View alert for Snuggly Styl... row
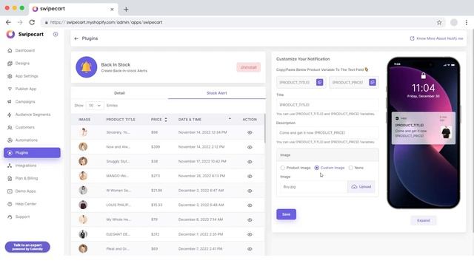 pos(250,162)
